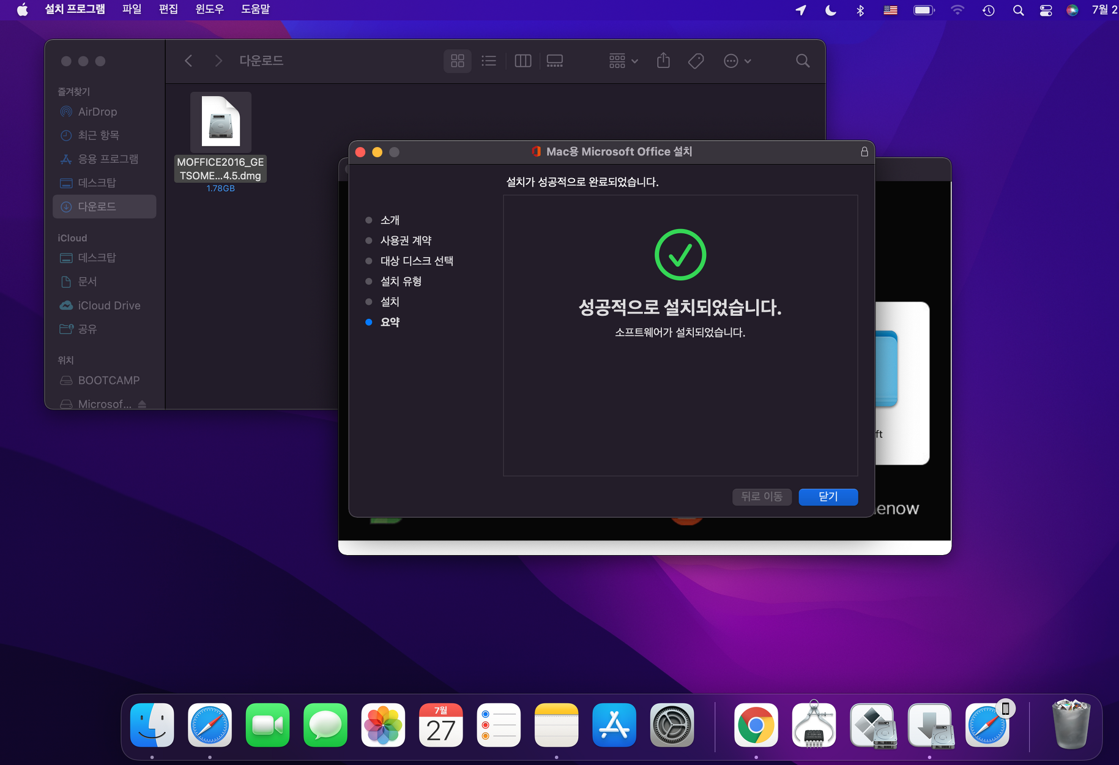Open the 파일 menu
The height and width of the screenshot is (765, 1119).
click(132, 10)
